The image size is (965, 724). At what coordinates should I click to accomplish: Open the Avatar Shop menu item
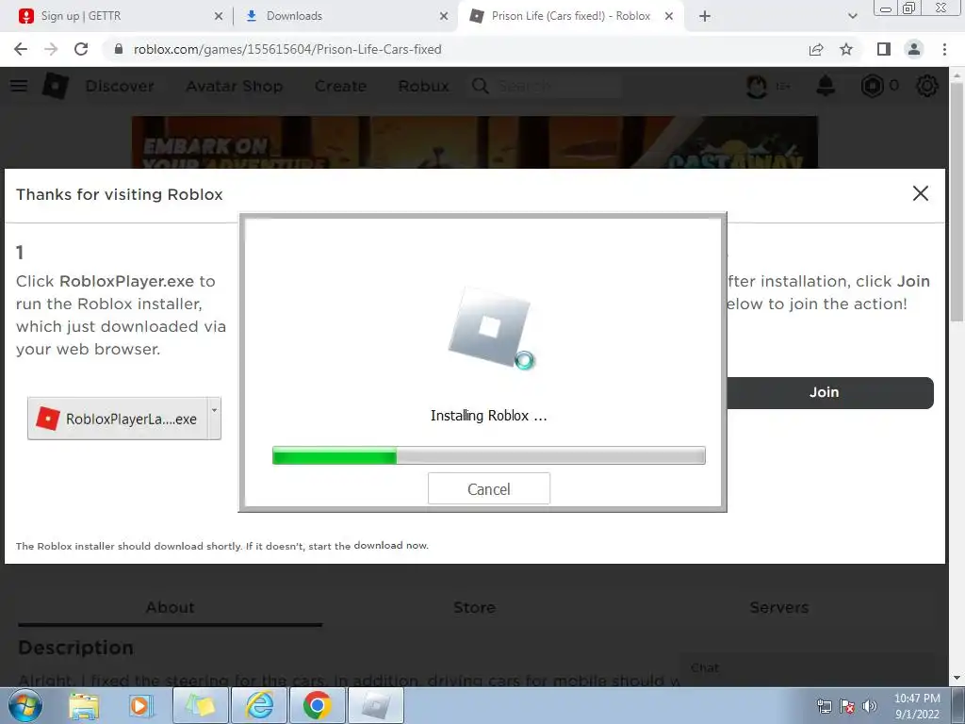pos(234,86)
